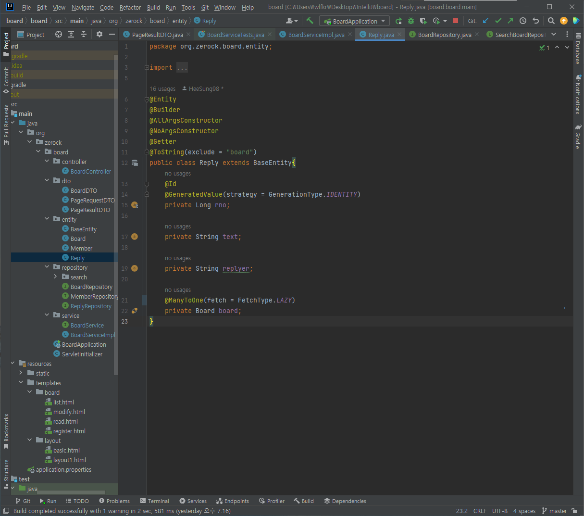Open Database tool window
The height and width of the screenshot is (516, 584).
578,49
